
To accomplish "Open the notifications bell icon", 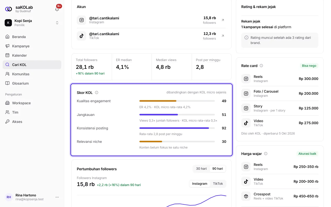I will tap(57, 9).
